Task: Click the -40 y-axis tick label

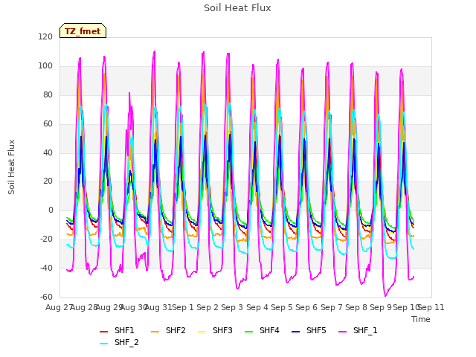Action: [46, 268]
